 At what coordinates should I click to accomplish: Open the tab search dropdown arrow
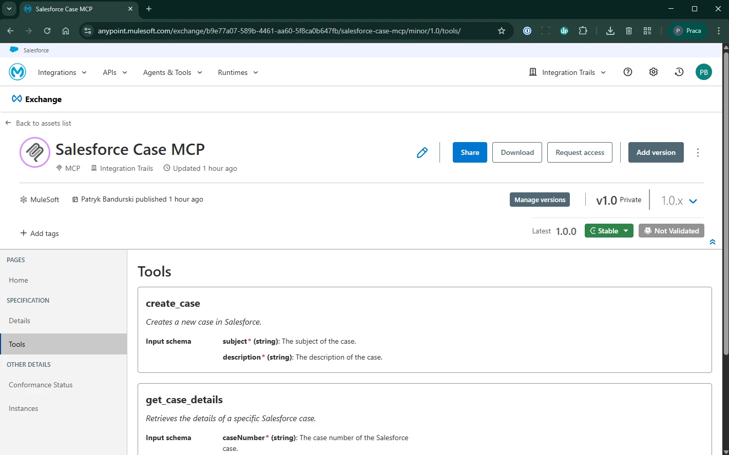[9, 9]
